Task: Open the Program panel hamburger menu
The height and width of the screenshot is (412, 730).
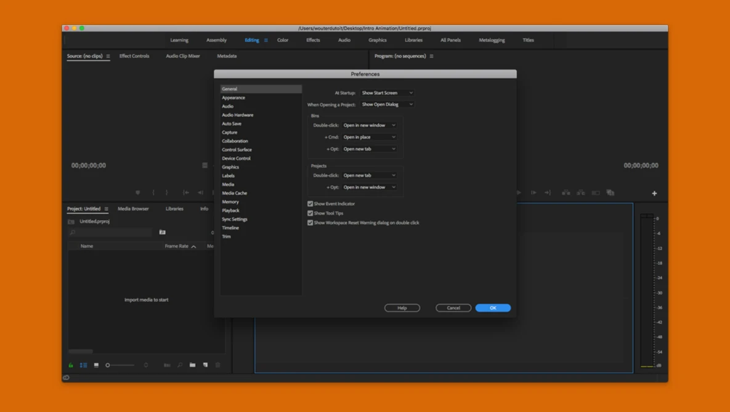Action: (x=432, y=56)
